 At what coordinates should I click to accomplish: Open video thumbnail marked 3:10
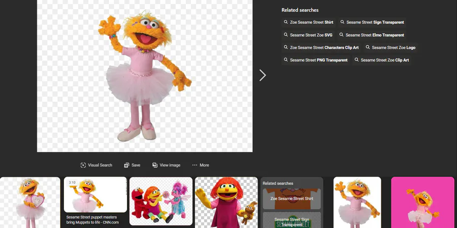click(x=95, y=194)
